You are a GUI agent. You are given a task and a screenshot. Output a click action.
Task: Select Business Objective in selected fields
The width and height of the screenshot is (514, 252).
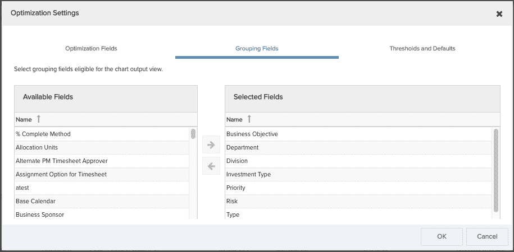click(x=358, y=134)
